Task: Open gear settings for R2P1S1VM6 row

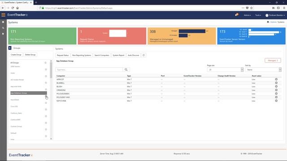Action: [x=276, y=101]
